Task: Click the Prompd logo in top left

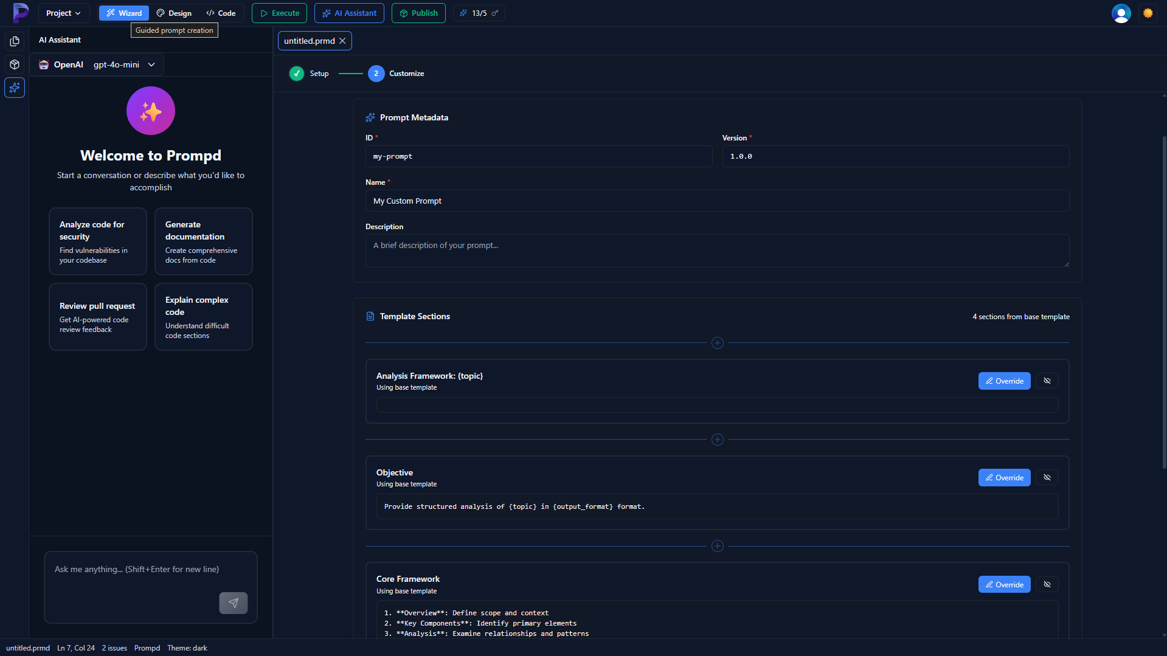Action: coord(20,13)
